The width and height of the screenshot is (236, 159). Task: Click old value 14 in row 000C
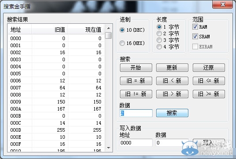click(63, 123)
